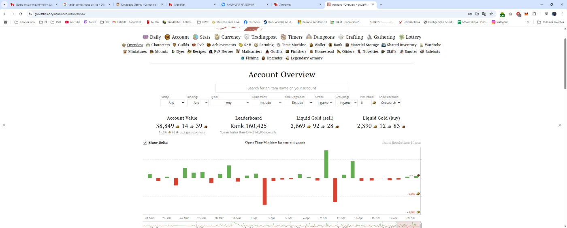The height and width of the screenshot is (228, 567).
Task: Click the PvP submenu icon
Action: 194,45
